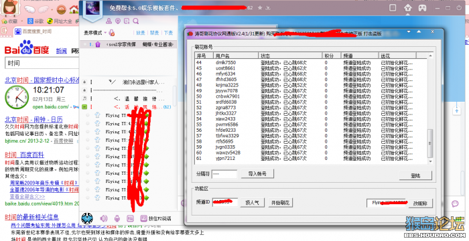469x241 pixels.
Task: Open the YY channel avatar thumbnail
Action: coord(93,9)
